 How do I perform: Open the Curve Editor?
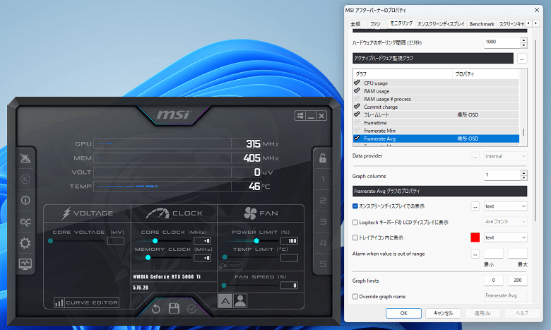(86, 302)
